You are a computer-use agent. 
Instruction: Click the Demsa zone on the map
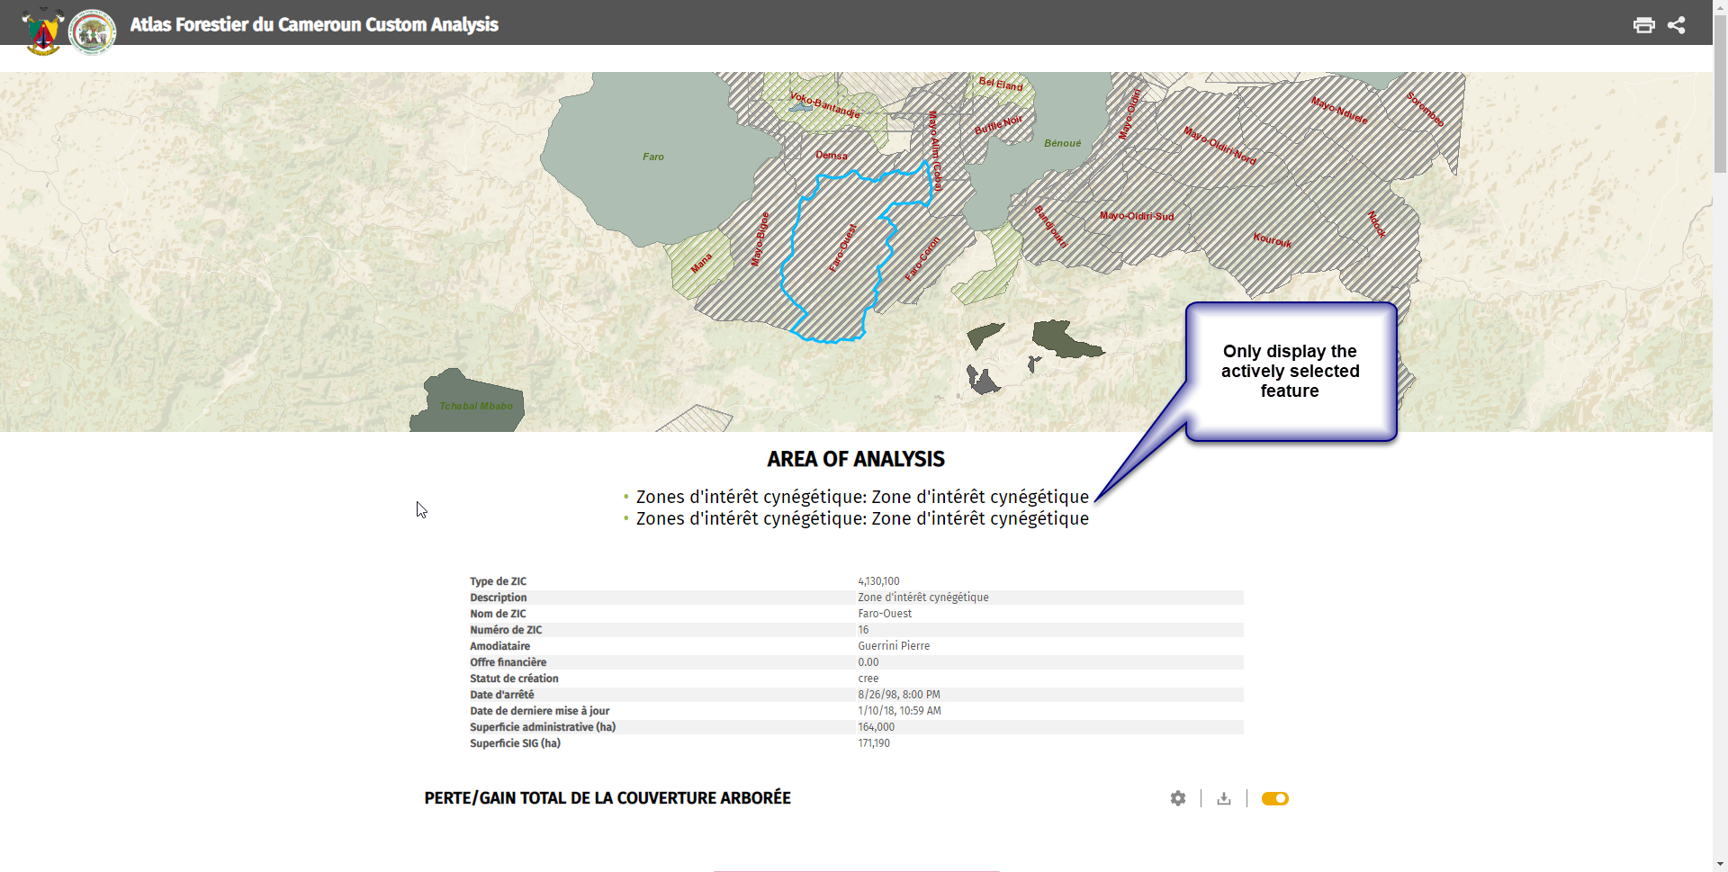click(x=830, y=155)
